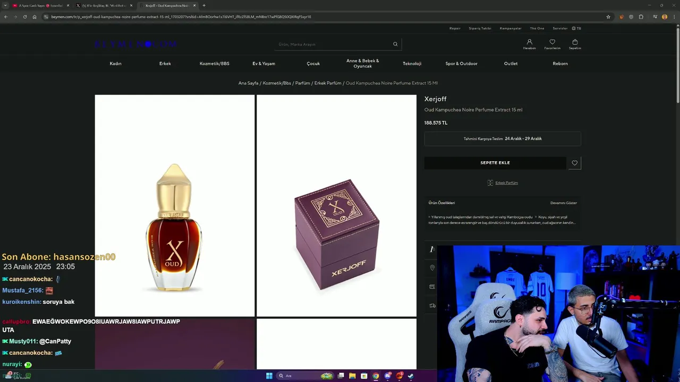The image size is (680, 382).
Task: Go to Ana Sayfa in breadcrumb
Action: pos(248,83)
